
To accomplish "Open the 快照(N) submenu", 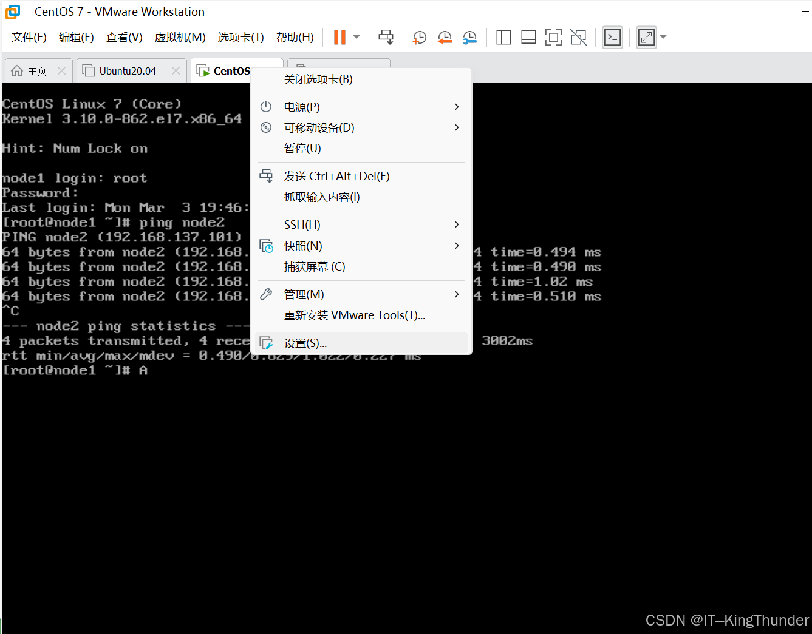I will 361,246.
